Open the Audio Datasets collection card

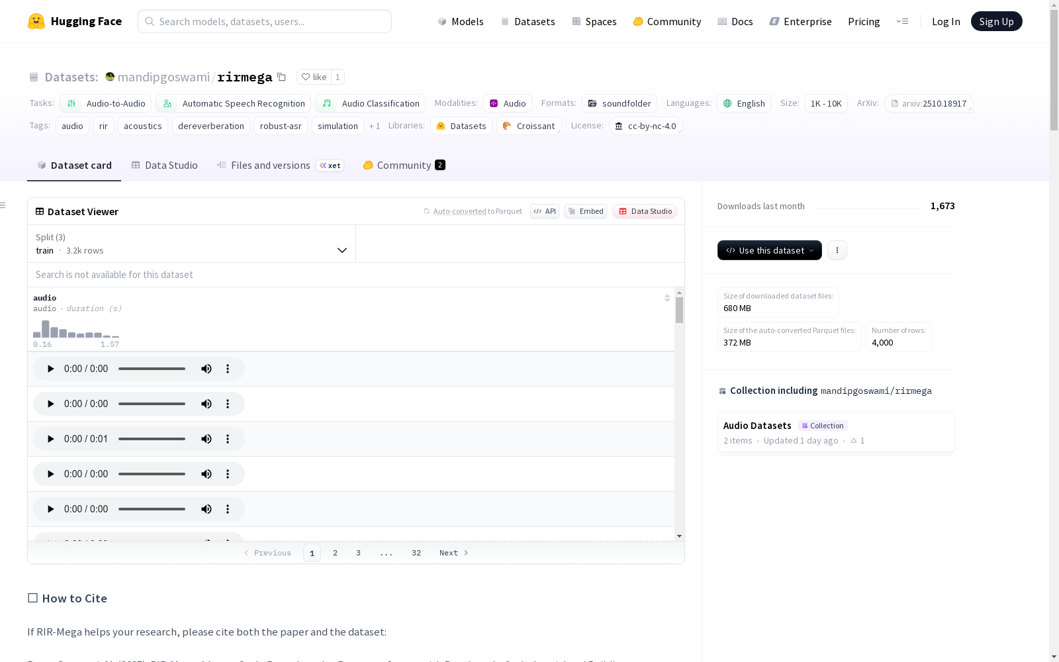click(836, 432)
